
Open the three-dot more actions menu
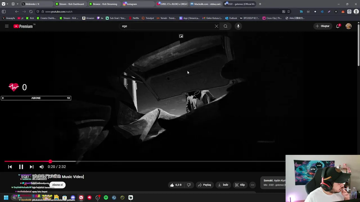tap(253, 185)
